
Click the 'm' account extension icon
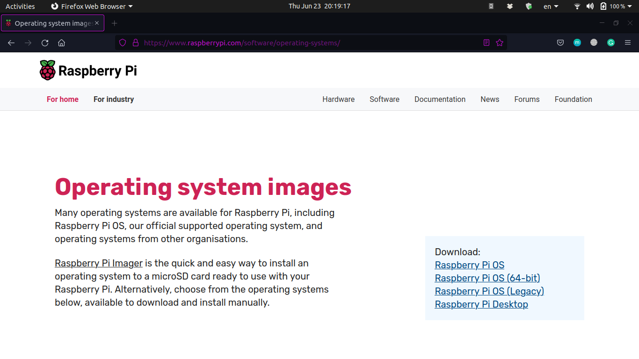point(577,43)
